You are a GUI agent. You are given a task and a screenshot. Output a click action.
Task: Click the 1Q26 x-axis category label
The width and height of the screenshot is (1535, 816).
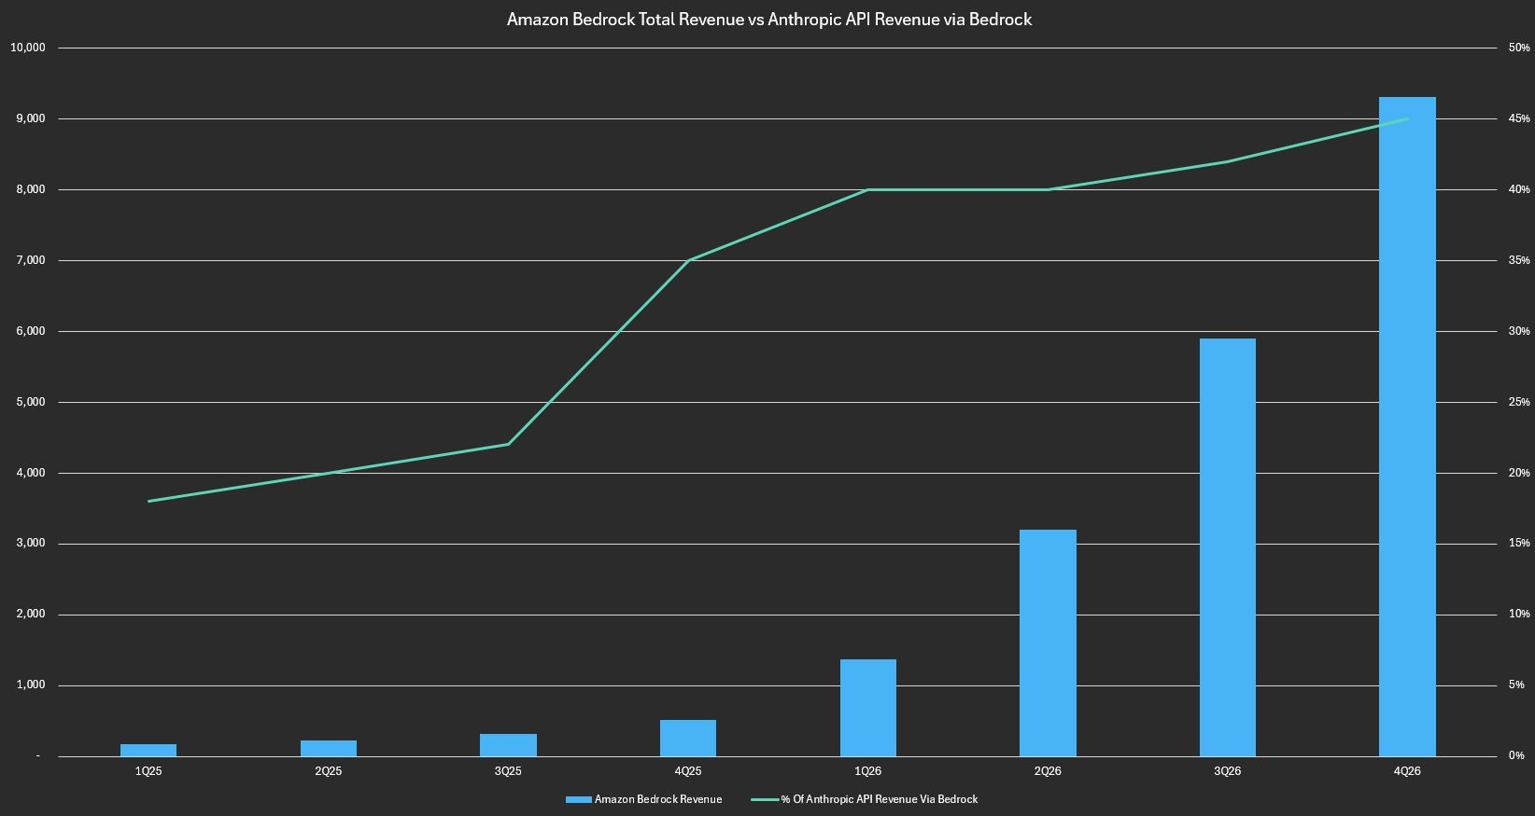(867, 771)
